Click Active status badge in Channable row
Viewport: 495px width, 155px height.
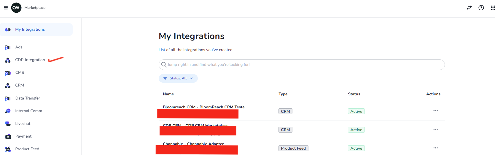click(356, 148)
